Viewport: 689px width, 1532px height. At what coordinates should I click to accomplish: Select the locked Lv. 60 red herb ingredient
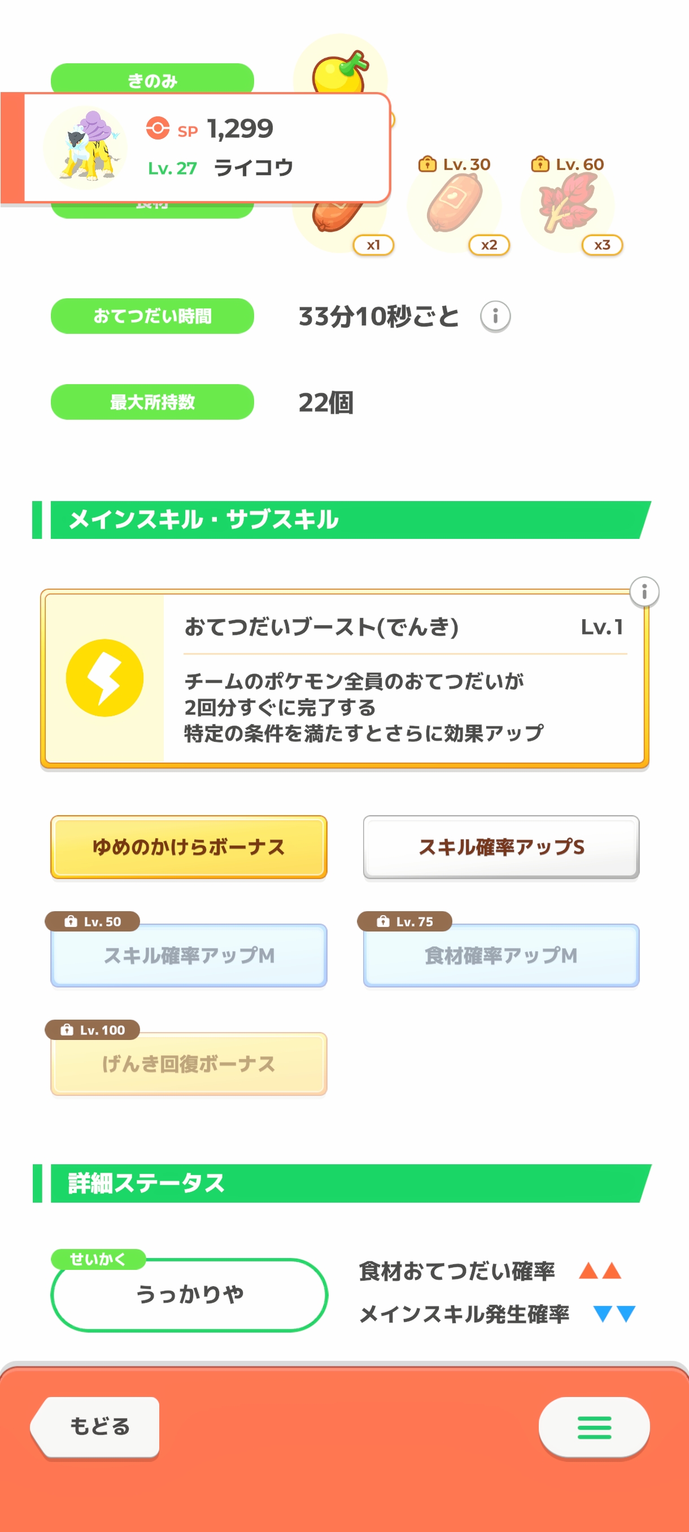click(568, 205)
